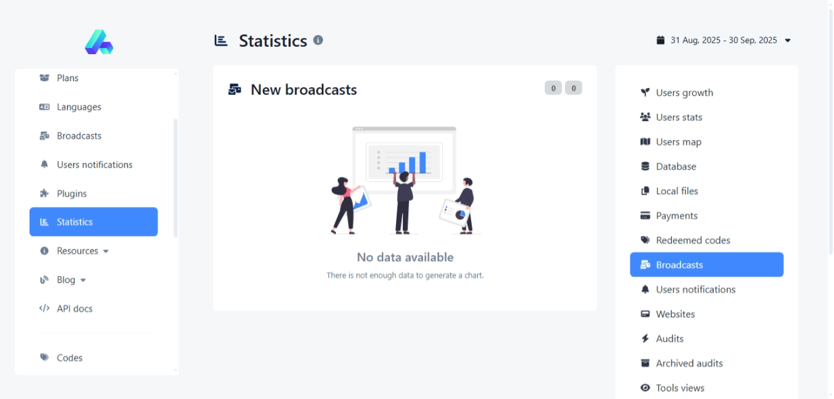
Task: Open Users notifications in left sidebar
Action: click(x=94, y=164)
